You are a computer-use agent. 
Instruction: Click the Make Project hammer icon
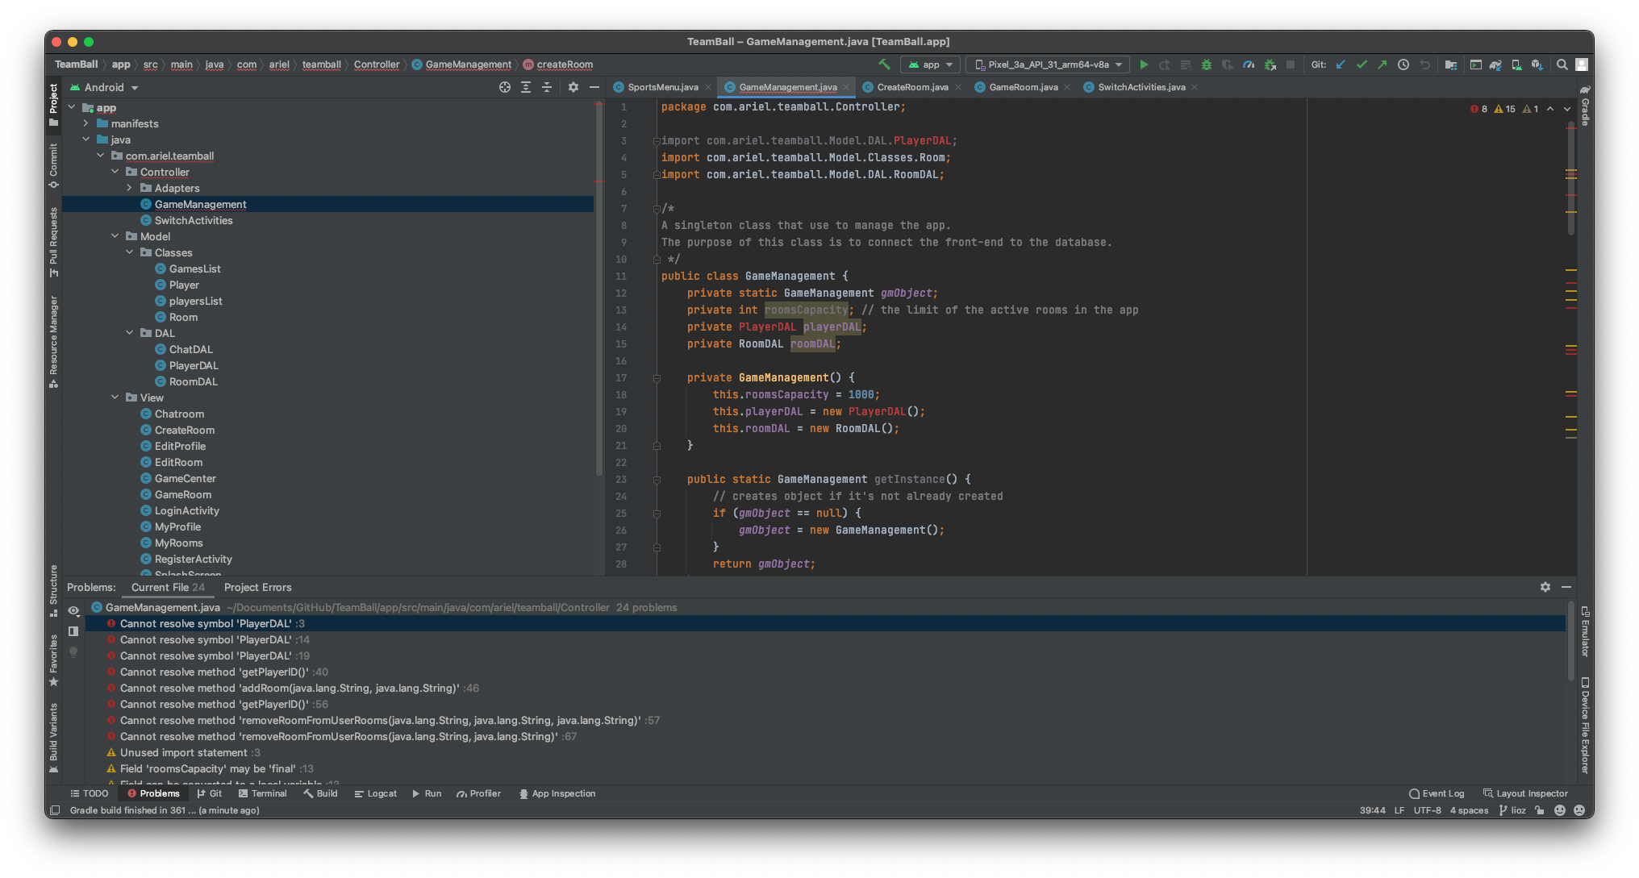(885, 64)
